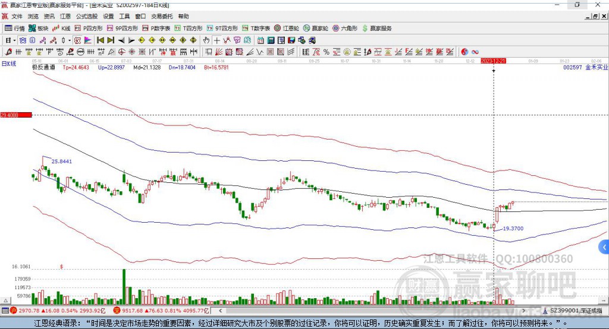
Task: Open the 帮助 menu
Action: pos(183,16)
